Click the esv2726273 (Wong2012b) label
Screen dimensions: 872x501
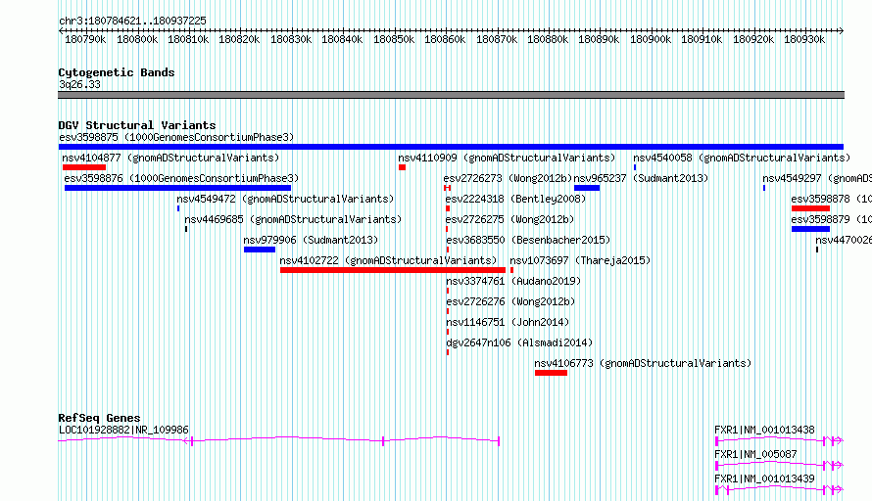pyautogui.click(x=508, y=178)
